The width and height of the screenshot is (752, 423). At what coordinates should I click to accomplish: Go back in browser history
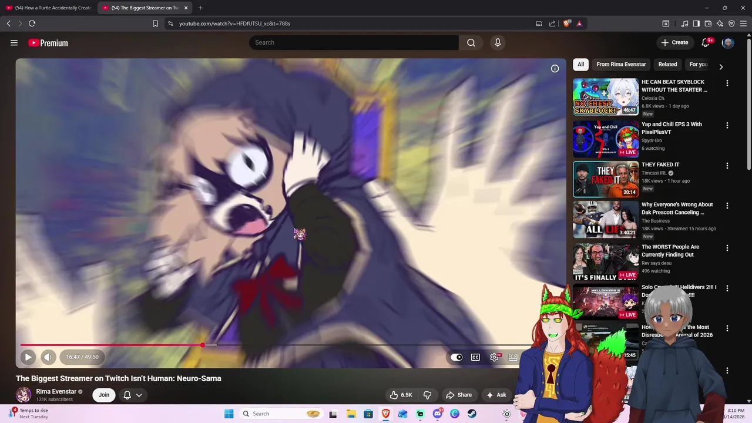coord(8,23)
